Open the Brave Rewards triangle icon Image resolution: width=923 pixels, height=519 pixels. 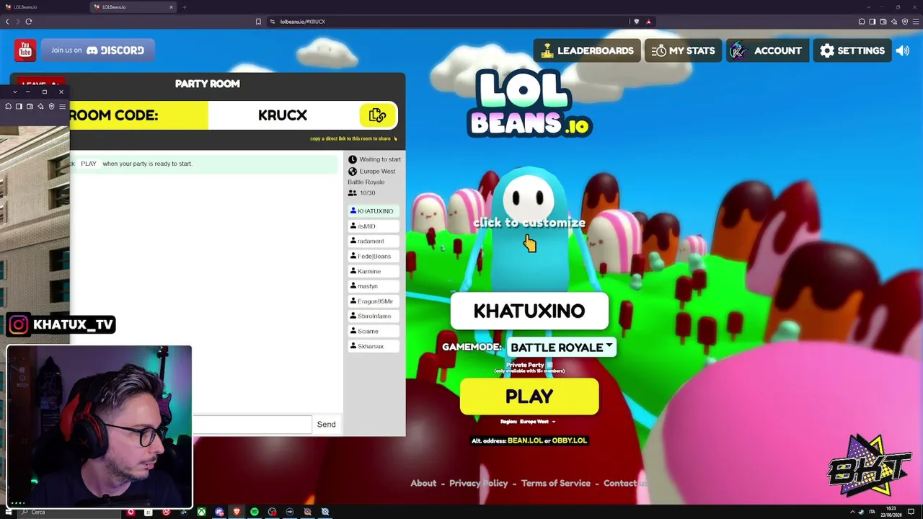pos(648,22)
